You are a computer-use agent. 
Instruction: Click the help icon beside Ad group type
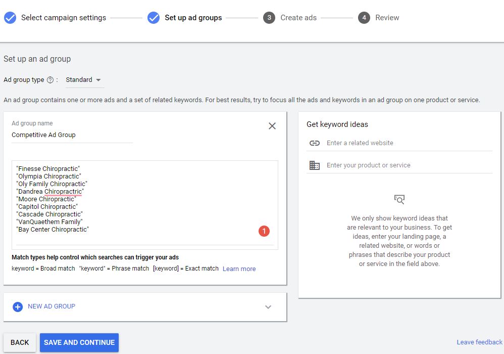(x=50, y=80)
